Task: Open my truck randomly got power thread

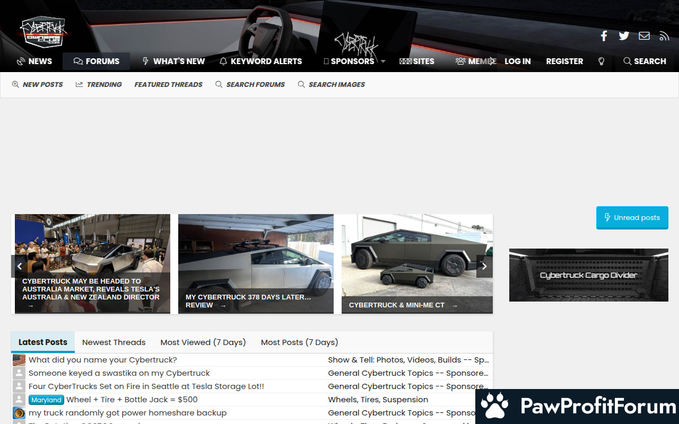Action: pyautogui.click(x=127, y=413)
